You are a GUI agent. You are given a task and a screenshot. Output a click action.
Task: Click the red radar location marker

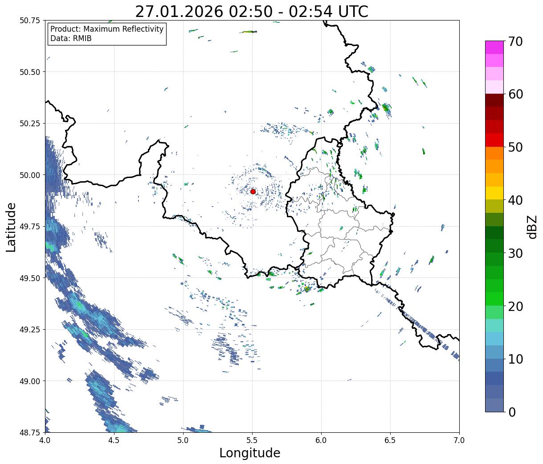(253, 191)
